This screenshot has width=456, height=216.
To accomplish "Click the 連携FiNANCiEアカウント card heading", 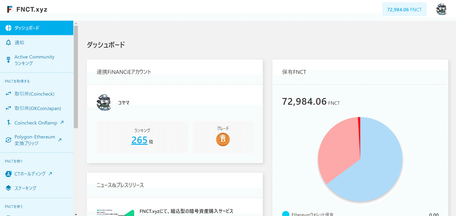I will (x=124, y=72).
